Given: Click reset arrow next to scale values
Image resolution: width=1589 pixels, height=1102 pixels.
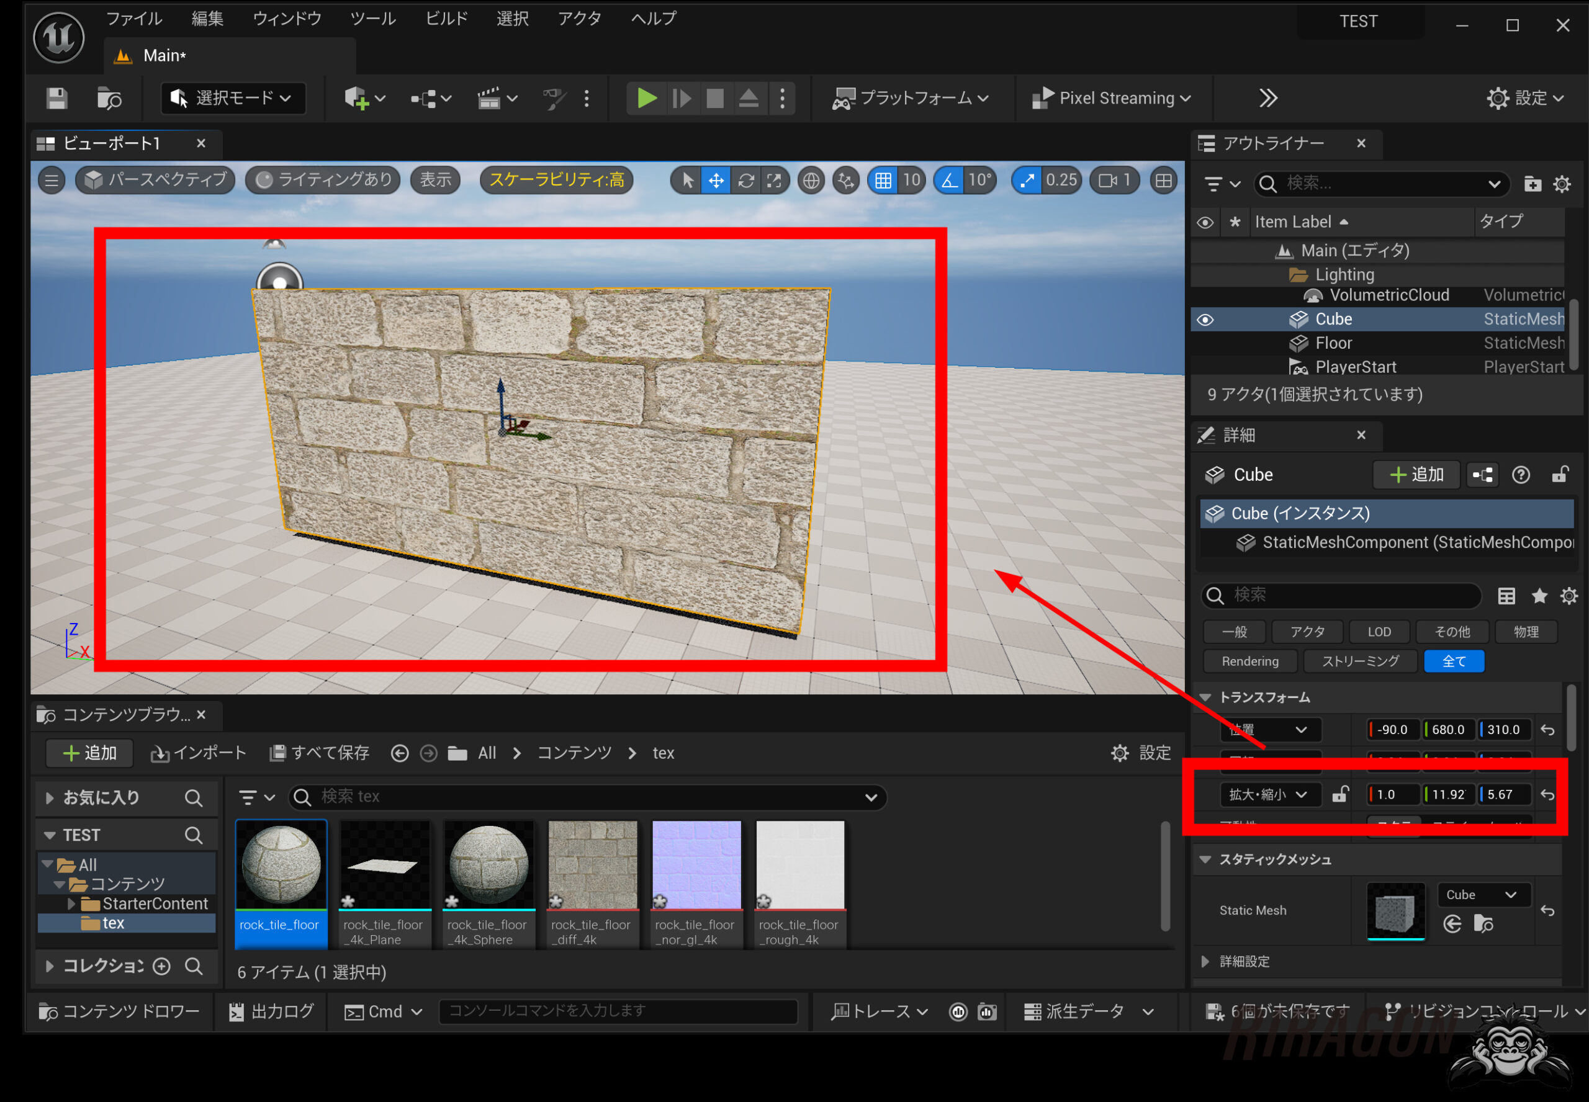Looking at the screenshot, I should click(1547, 795).
